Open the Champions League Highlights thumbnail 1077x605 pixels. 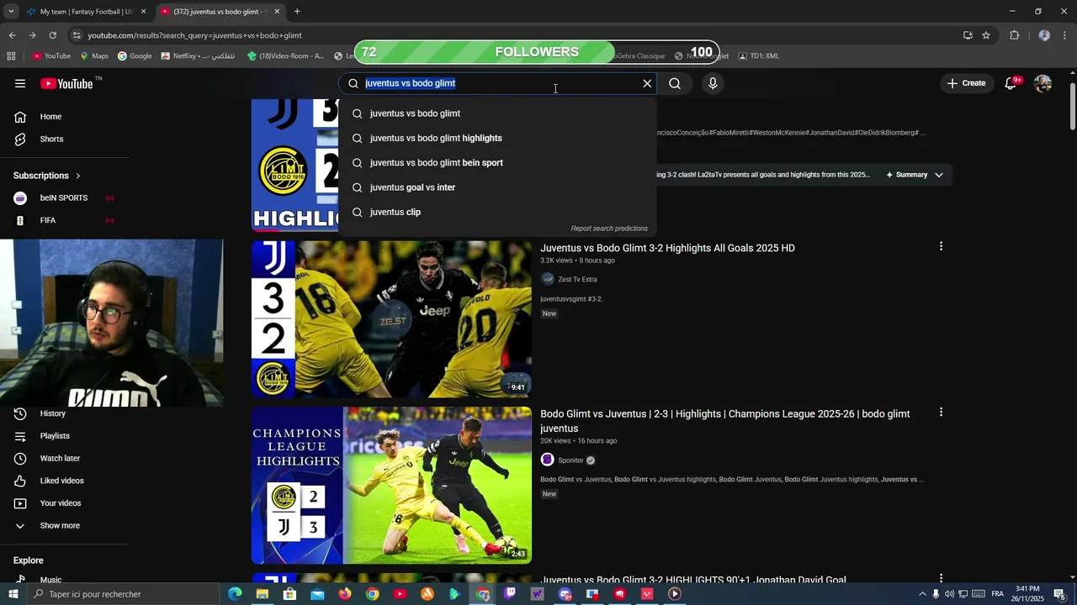[391, 485]
